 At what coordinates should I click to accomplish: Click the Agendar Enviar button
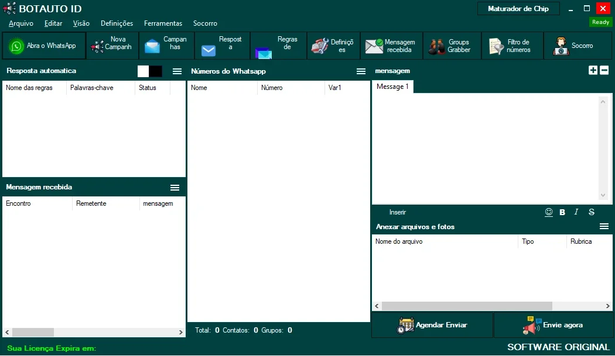tap(432, 325)
